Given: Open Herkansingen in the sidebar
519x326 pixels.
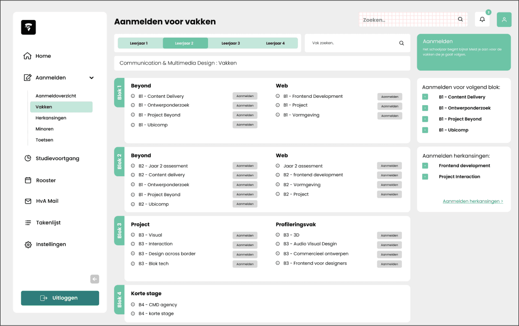Looking at the screenshot, I should [51, 118].
